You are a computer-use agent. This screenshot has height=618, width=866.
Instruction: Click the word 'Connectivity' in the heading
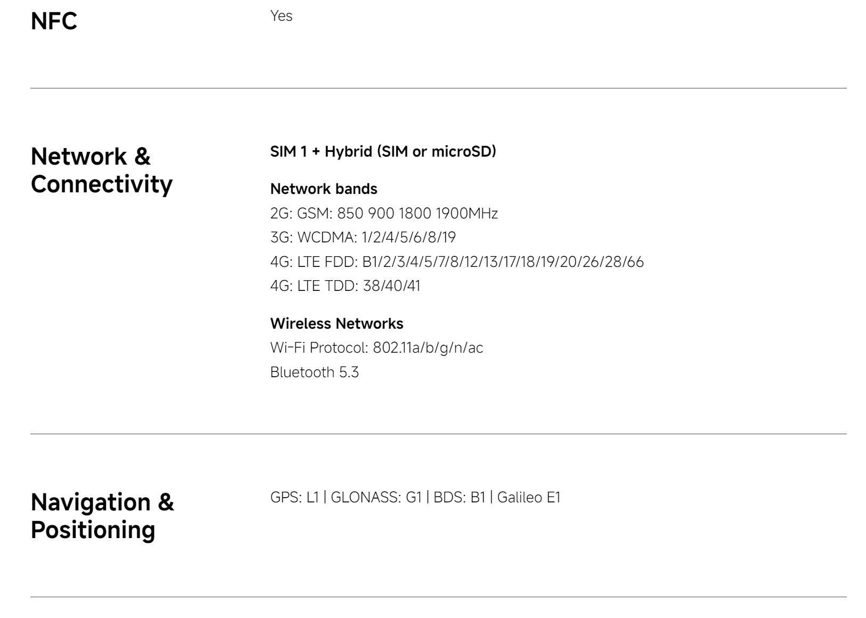102,184
